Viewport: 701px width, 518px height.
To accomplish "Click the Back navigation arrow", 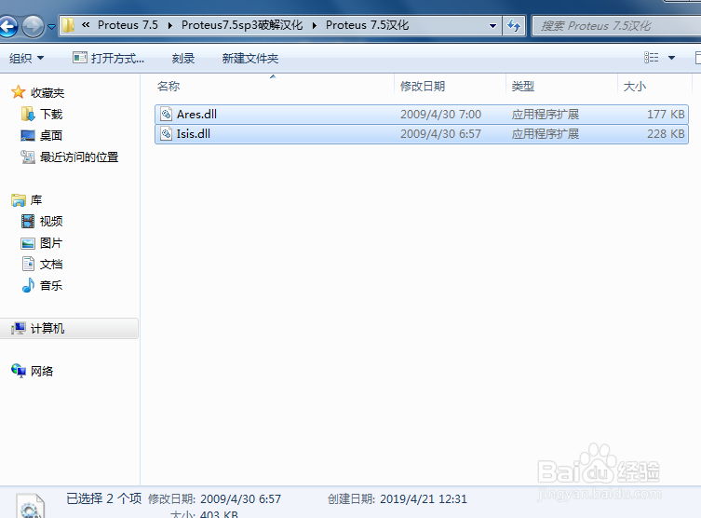I will coord(7,26).
